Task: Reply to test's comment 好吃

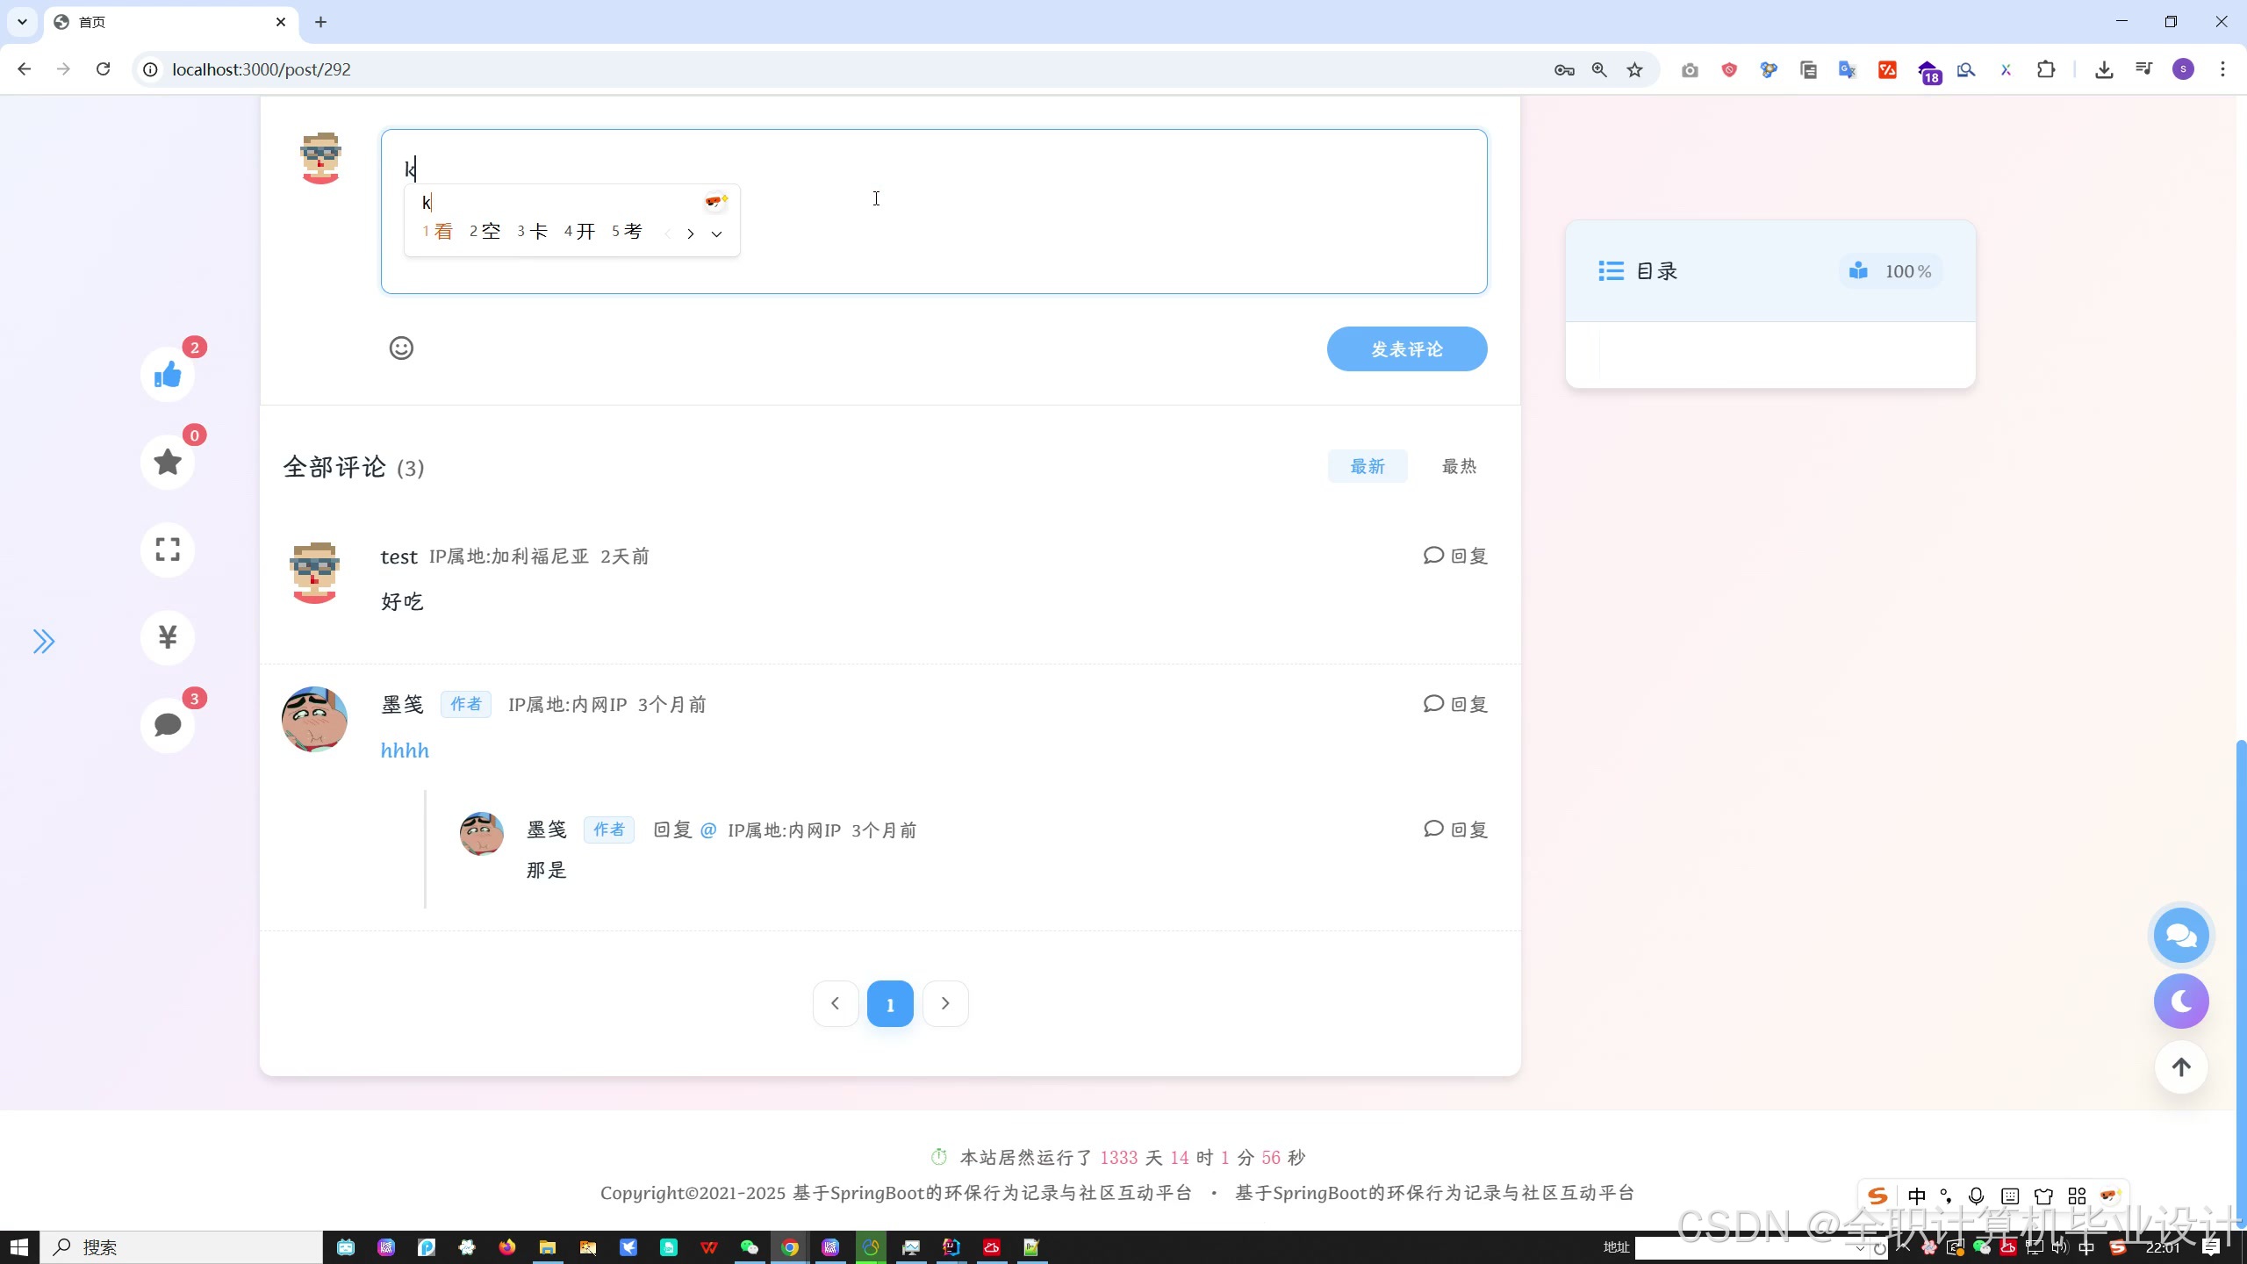Action: [1455, 556]
